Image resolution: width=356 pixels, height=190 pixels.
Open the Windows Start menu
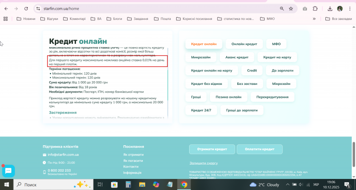(6, 184)
